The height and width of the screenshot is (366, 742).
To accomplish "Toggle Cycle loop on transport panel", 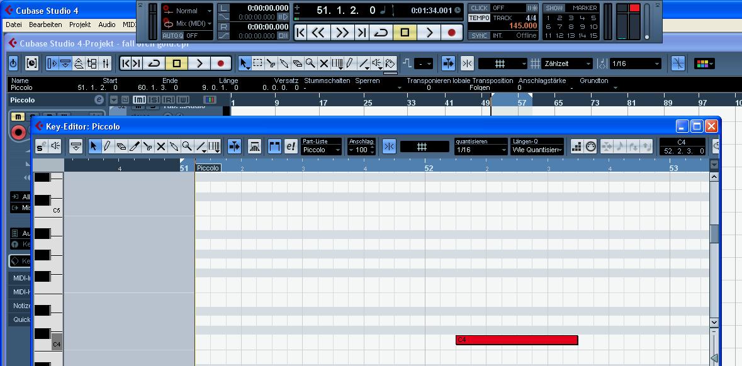I will click(x=381, y=33).
